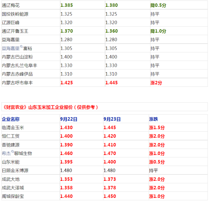Click 涨1.0分 in the 希杰聊城生物 row

pos(157,153)
